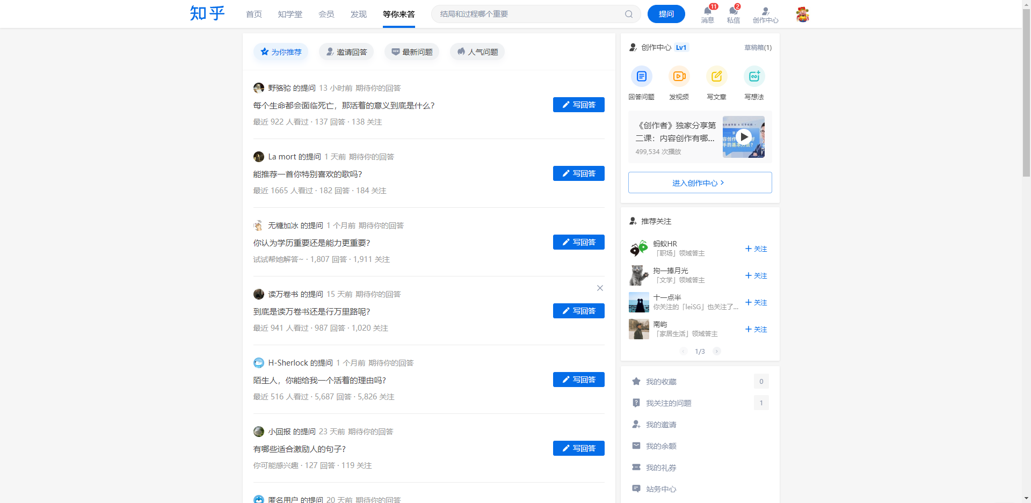Open 十一点半 avatar

[639, 302]
